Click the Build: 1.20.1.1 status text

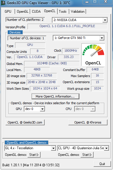click(x=31, y=165)
